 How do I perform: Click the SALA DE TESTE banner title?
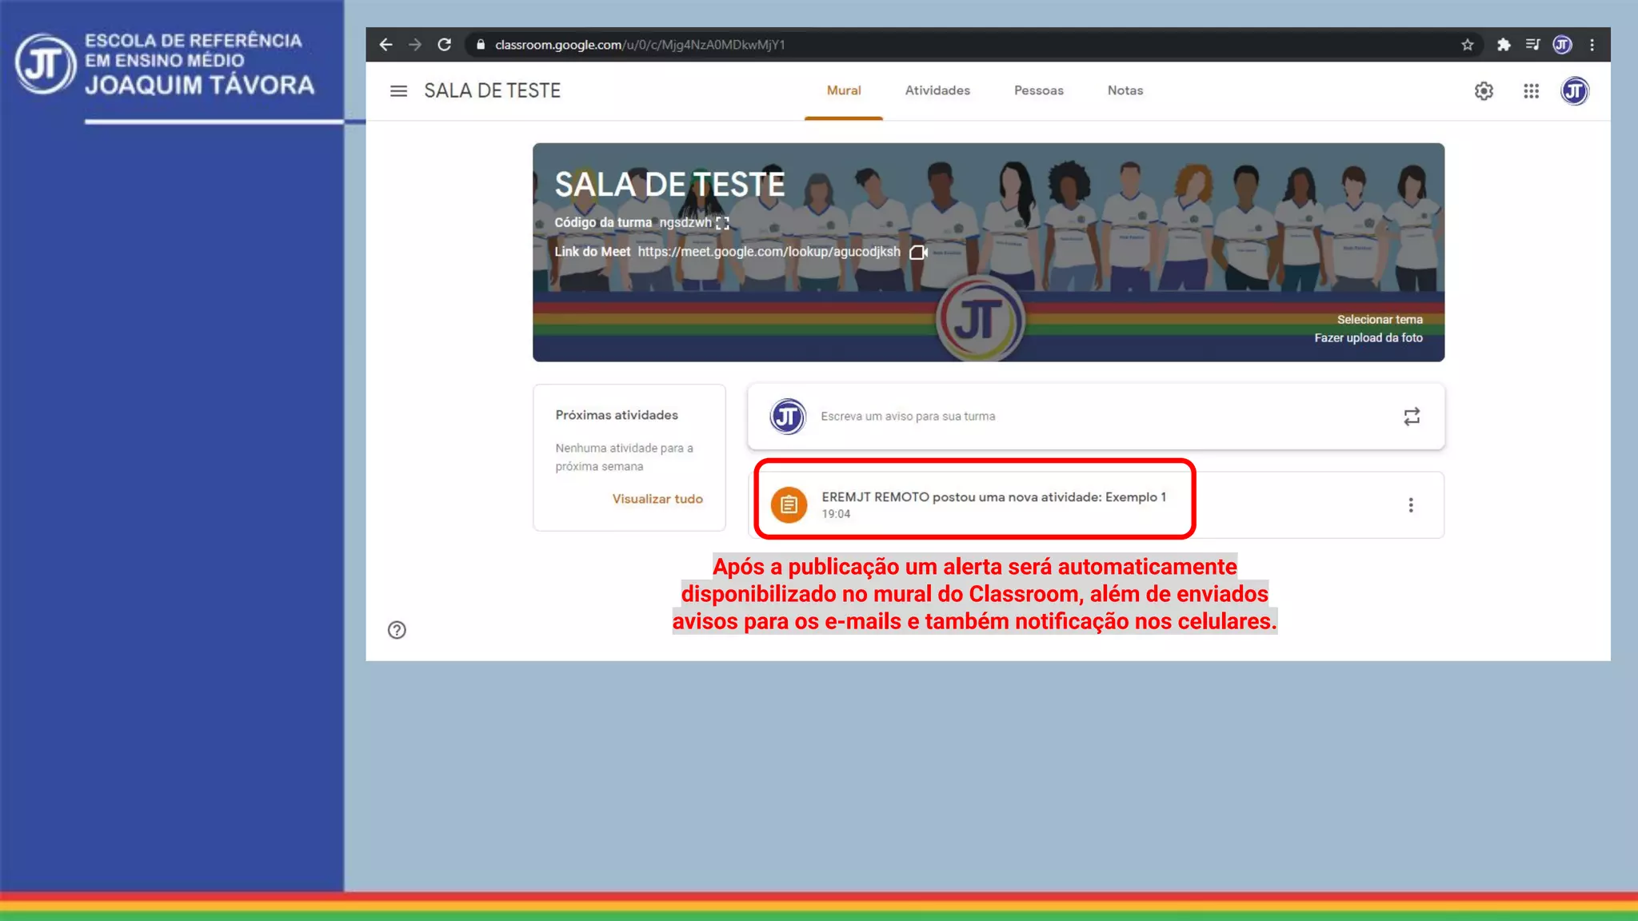pos(670,185)
